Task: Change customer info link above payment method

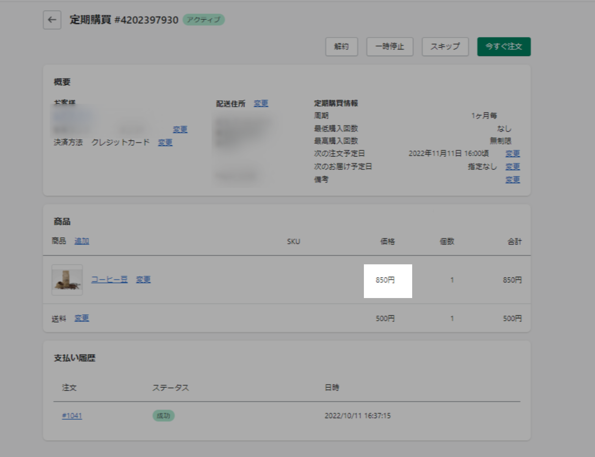Action: click(x=180, y=130)
